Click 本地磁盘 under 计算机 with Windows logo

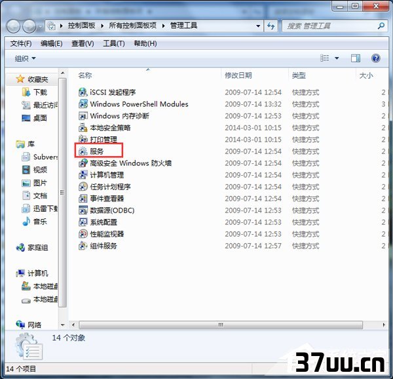point(39,286)
